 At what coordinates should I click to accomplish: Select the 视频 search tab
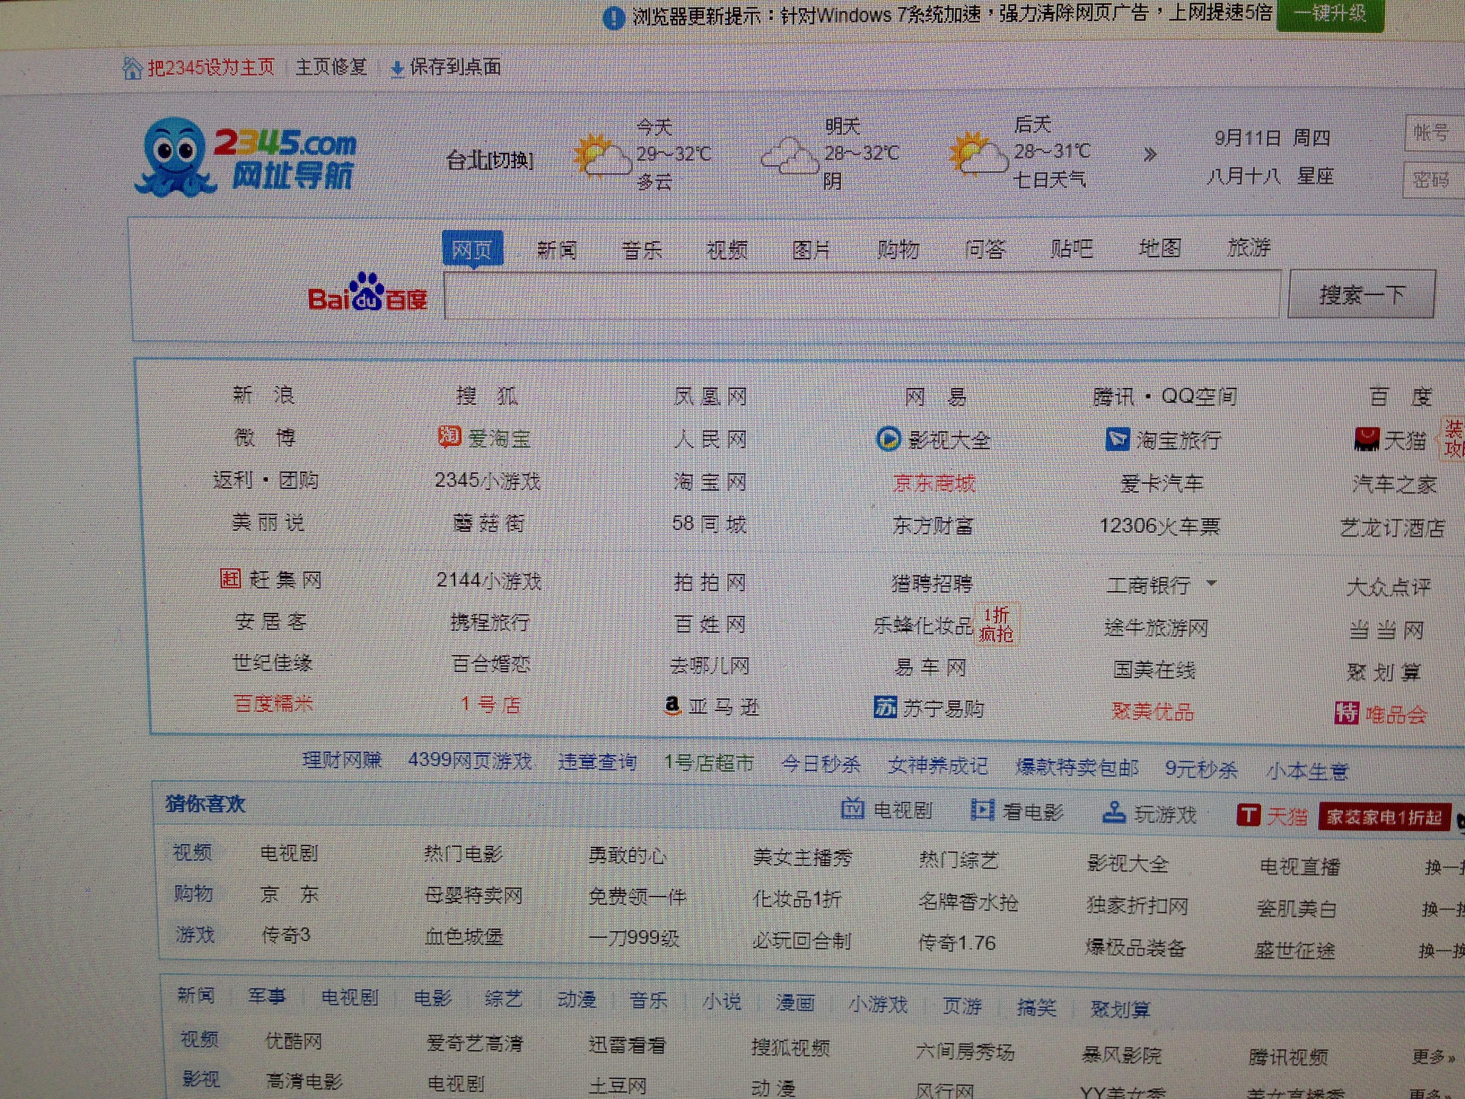click(x=727, y=250)
